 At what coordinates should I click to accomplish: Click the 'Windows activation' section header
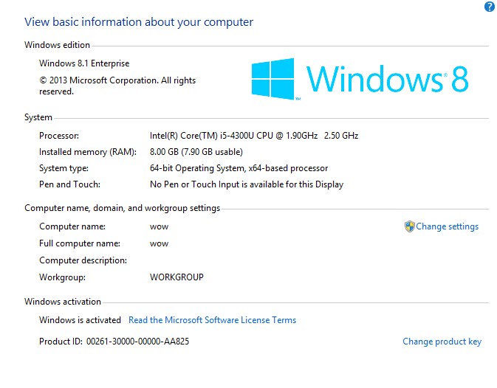pyautogui.click(x=63, y=302)
